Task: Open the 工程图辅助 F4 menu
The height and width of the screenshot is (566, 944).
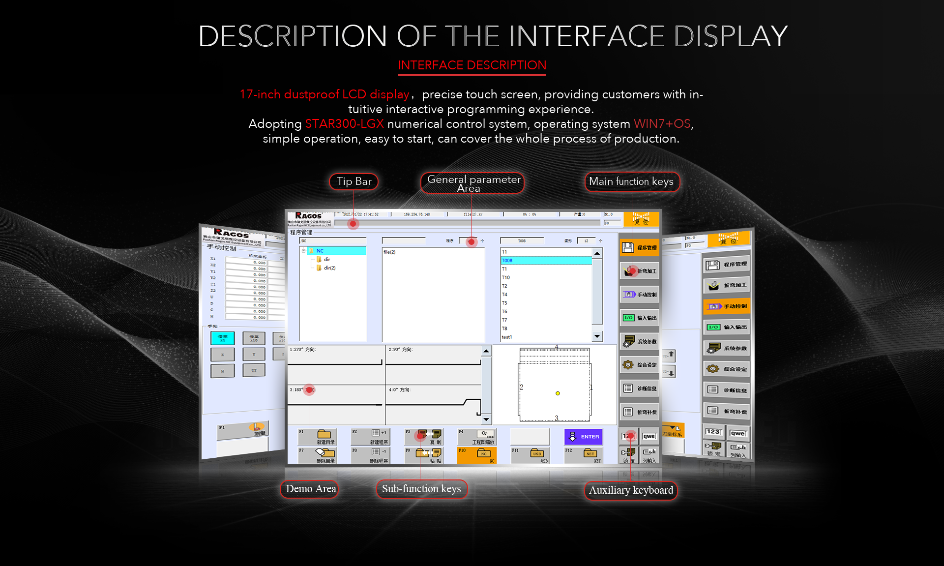Action: point(483,439)
